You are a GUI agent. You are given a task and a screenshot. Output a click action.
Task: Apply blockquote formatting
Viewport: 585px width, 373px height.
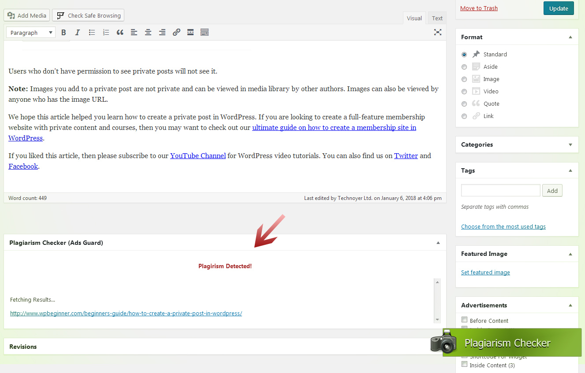pos(120,32)
